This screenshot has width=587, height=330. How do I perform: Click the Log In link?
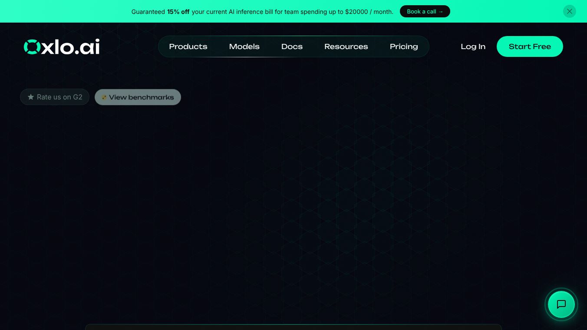(473, 46)
